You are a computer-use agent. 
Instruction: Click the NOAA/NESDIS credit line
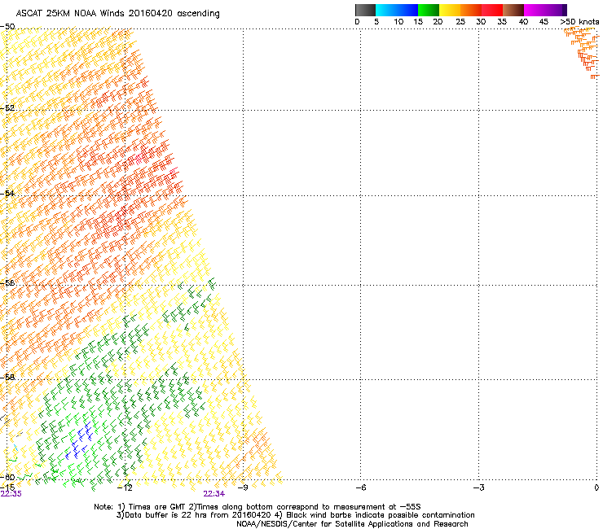point(352,524)
